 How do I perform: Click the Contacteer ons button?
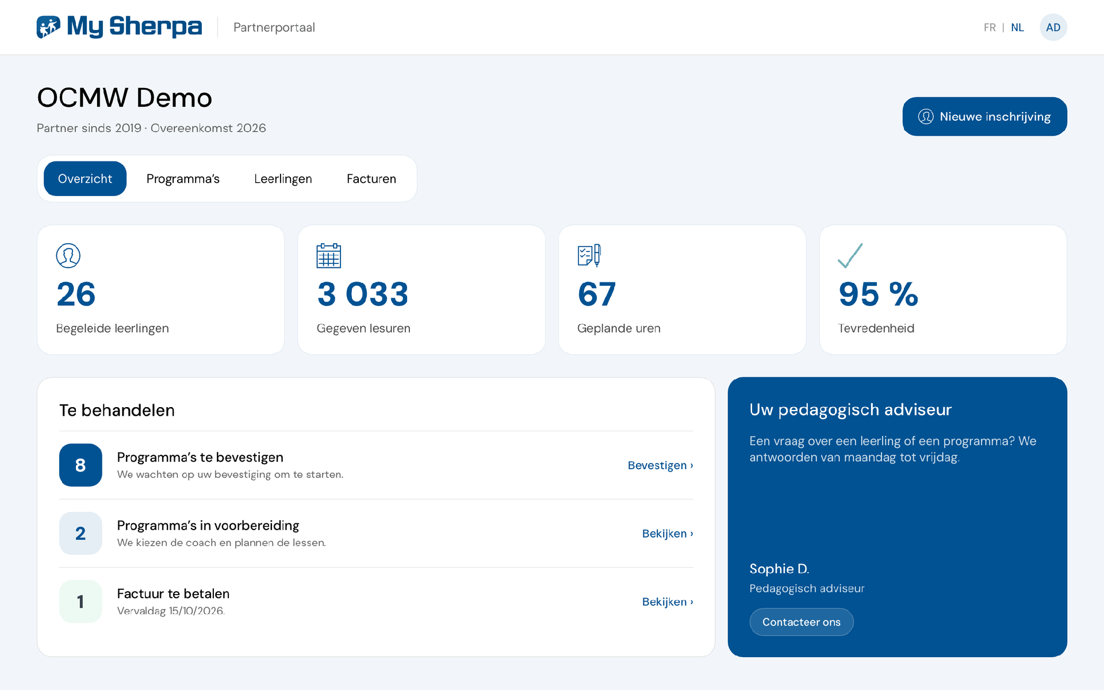click(x=801, y=622)
